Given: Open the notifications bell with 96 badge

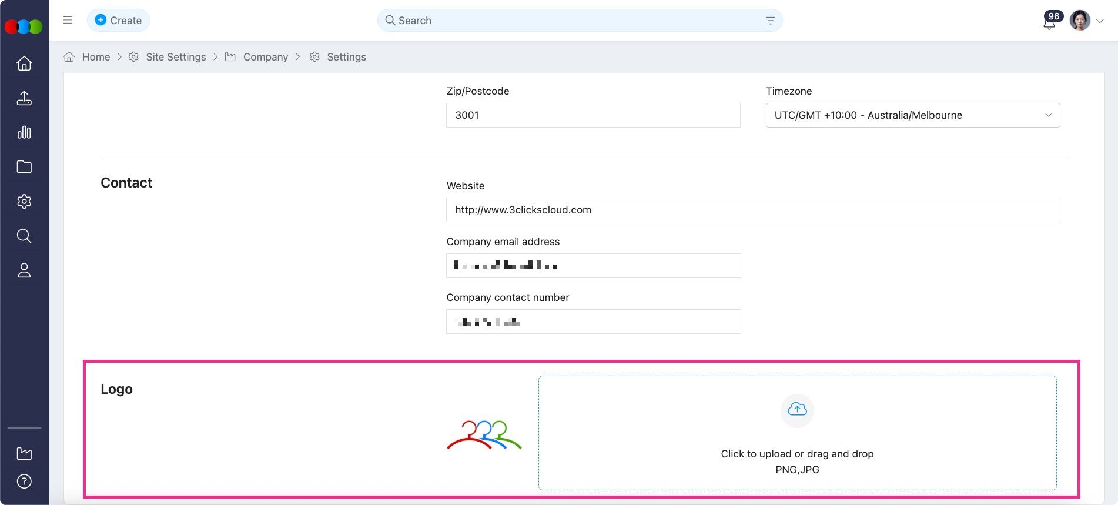Looking at the screenshot, I should pyautogui.click(x=1049, y=22).
